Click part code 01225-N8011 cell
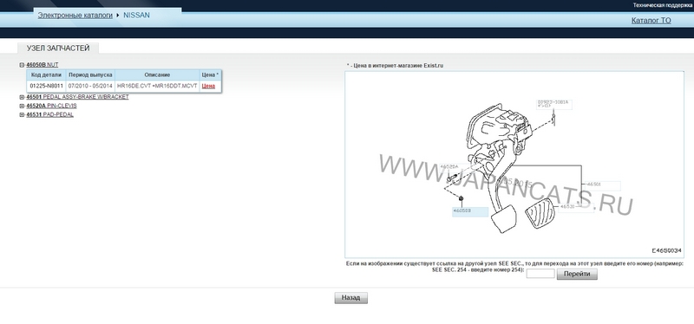 point(47,86)
